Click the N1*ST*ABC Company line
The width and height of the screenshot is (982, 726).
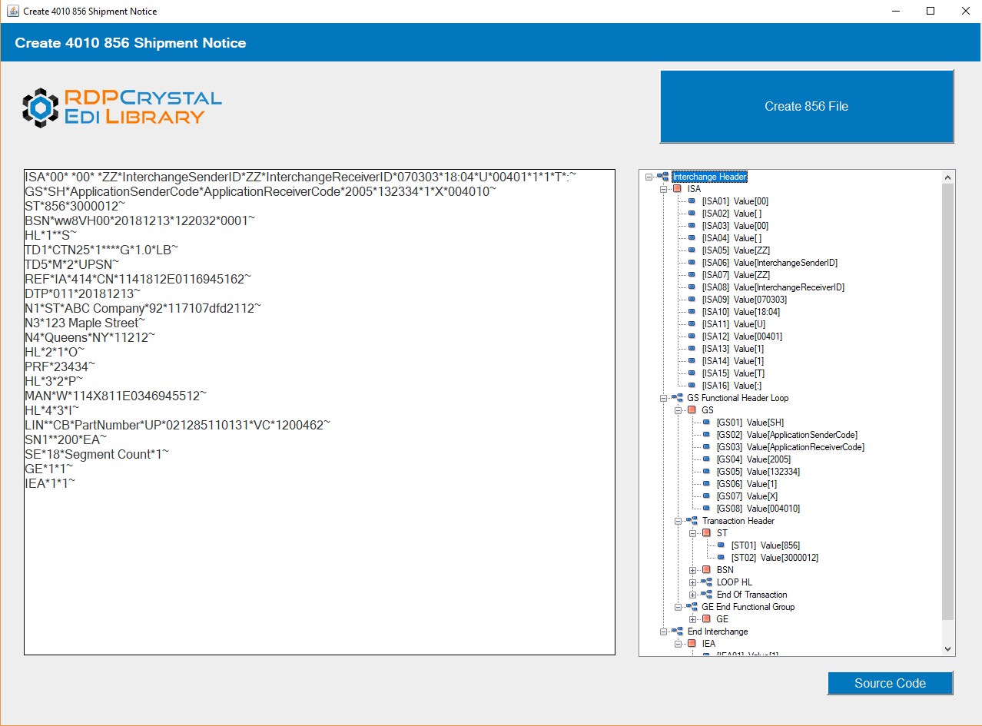(143, 308)
